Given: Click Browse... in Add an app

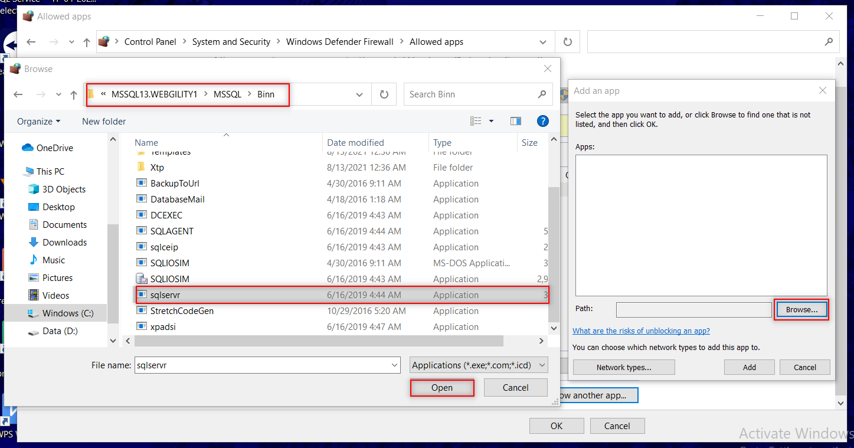Looking at the screenshot, I should [801, 309].
